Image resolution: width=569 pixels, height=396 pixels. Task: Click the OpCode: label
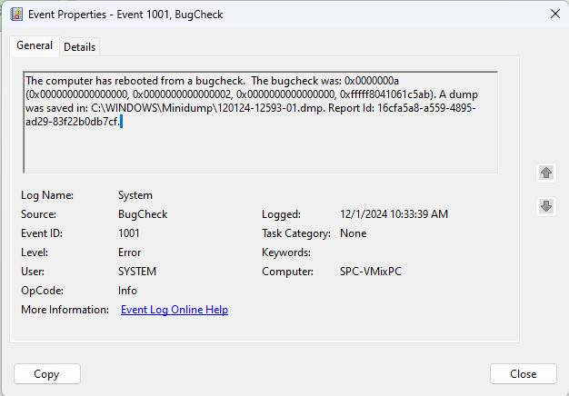(x=42, y=291)
